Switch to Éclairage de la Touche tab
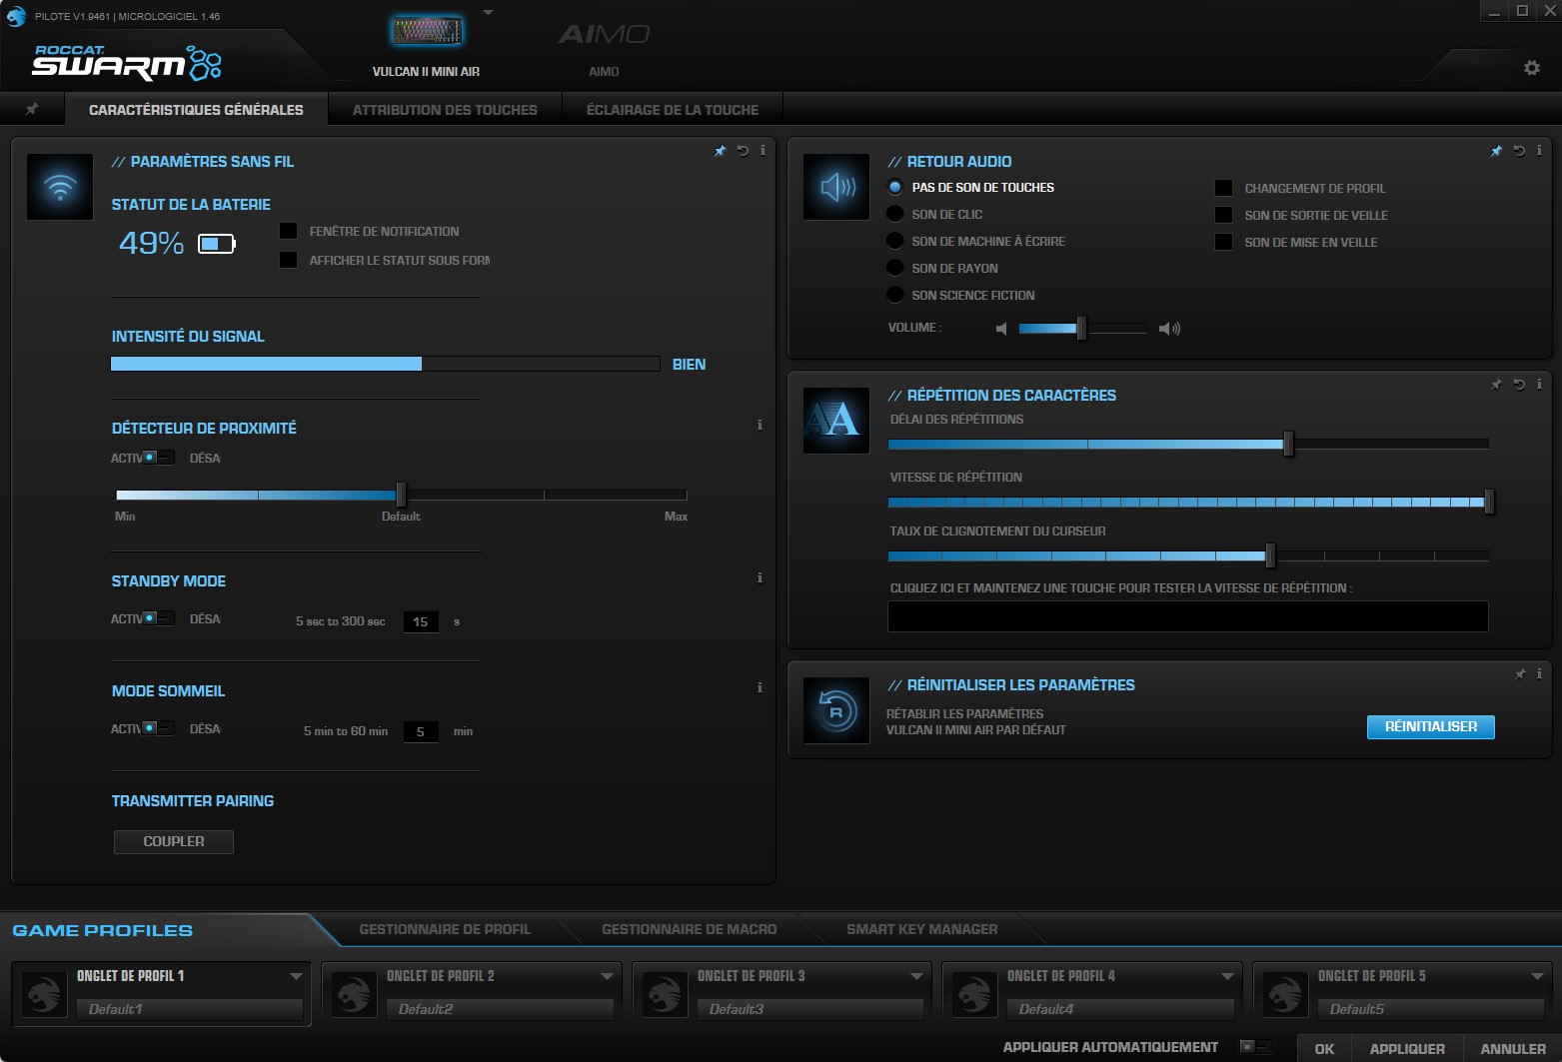 [673, 110]
